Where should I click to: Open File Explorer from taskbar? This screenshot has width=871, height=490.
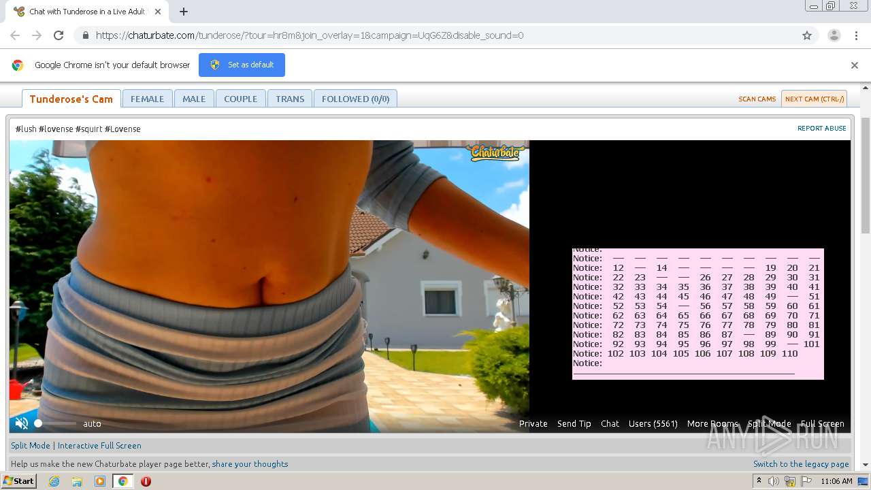tap(77, 481)
